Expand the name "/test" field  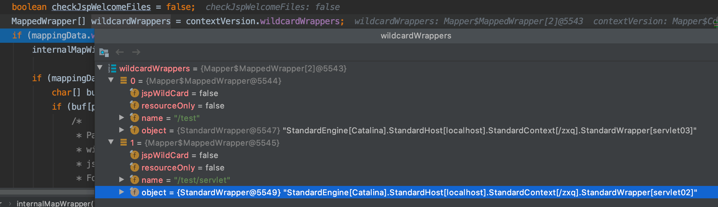(x=122, y=117)
